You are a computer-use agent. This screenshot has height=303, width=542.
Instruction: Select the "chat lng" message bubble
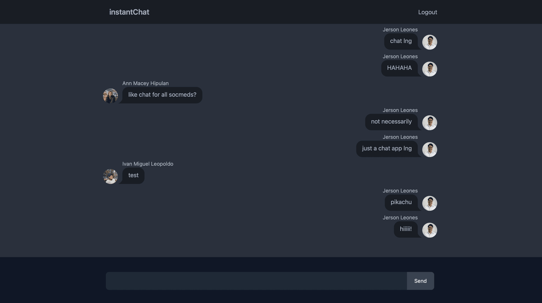pyautogui.click(x=401, y=41)
